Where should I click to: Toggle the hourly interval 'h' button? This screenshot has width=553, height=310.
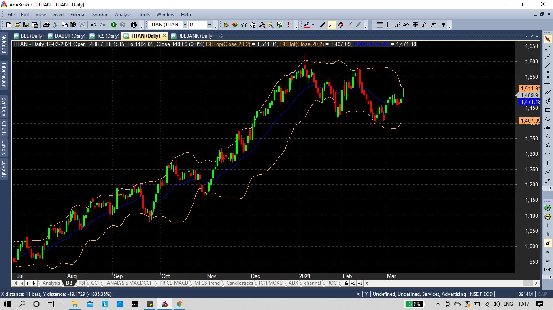pyautogui.click(x=548, y=234)
